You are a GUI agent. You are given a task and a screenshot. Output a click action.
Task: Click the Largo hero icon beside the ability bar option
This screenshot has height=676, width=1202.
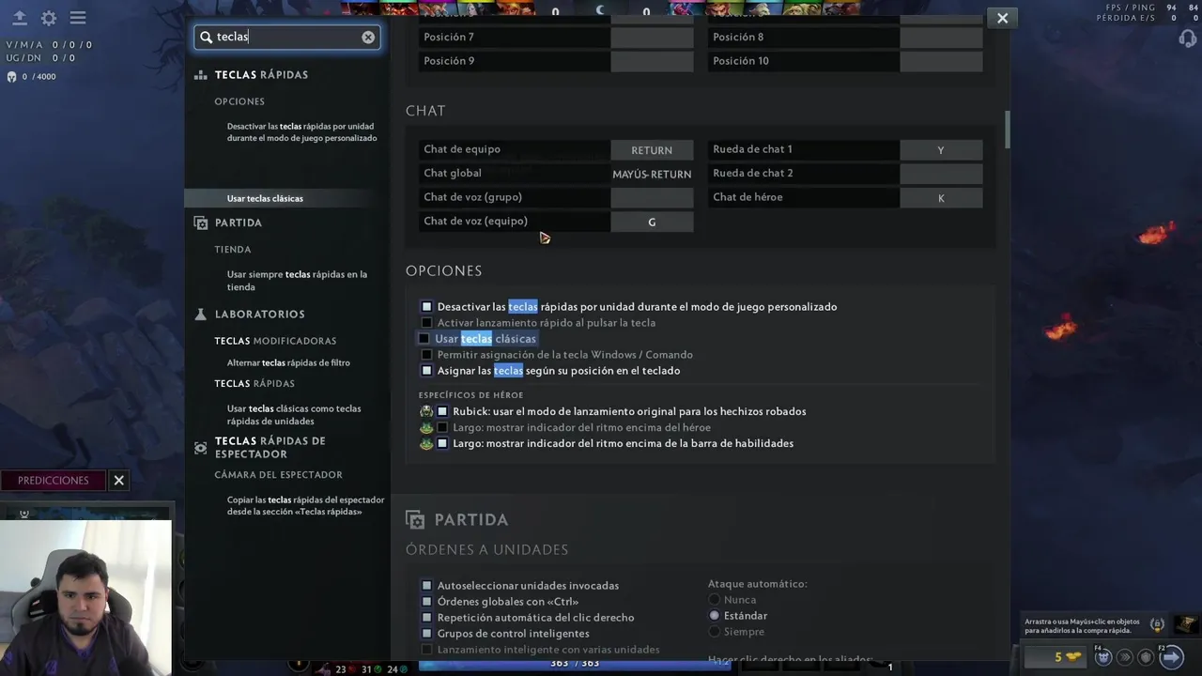[426, 443]
